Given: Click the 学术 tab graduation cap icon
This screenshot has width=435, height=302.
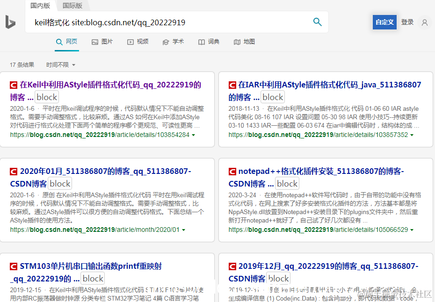Looking at the screenshot, I should [166, 42].
